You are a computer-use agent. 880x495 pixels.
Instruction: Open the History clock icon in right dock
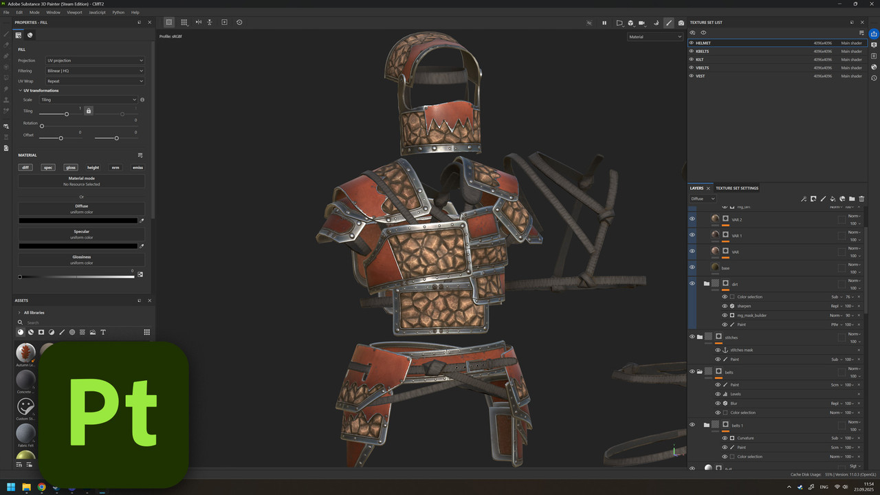874,78
